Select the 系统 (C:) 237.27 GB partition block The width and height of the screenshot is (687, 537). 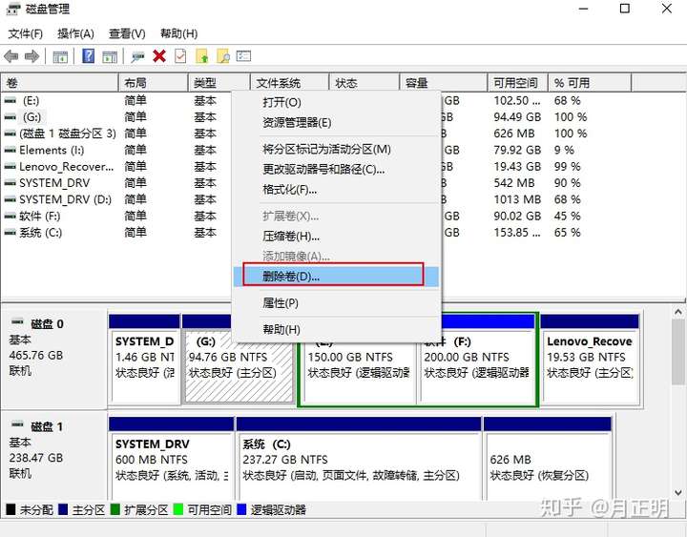coord(359,459)
